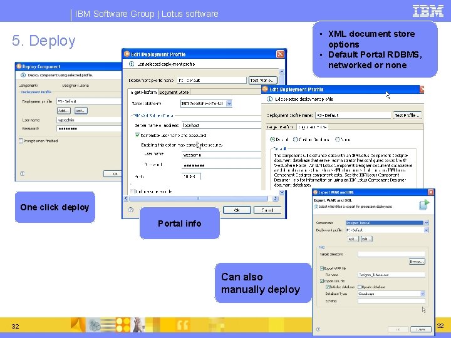The height and width of the screenshot is (338, 451).
Task: Click OK button in Deploy Component dialog
Action: click(x=113, y=173)
